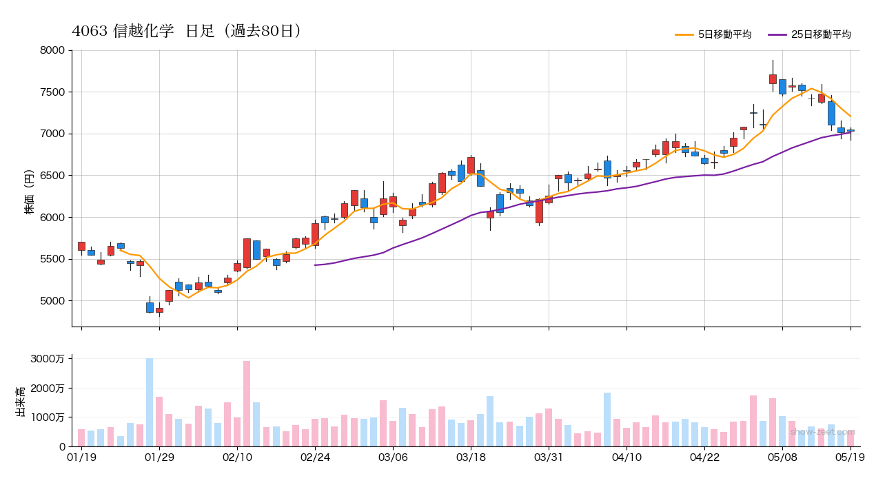Click the 1000万 volume axis label
Image resolution: width=896 pixels, height=496 pixels.
tap(47, 417)
